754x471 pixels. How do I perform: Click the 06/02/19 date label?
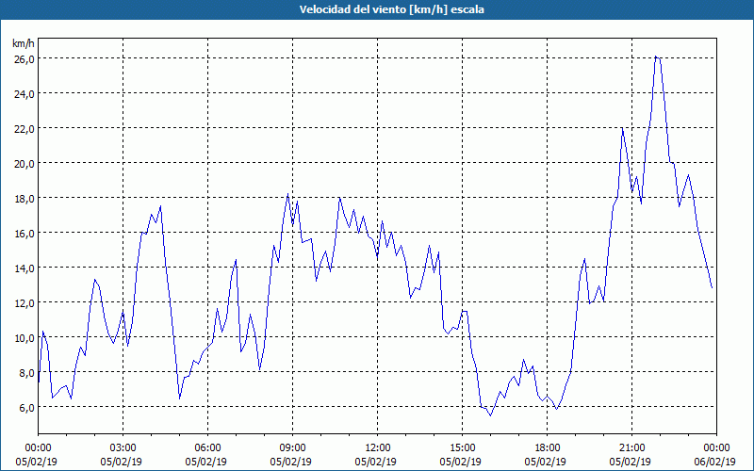point(716,462)
